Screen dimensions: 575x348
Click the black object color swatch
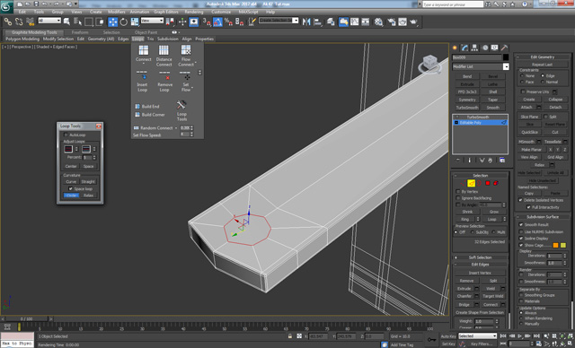click(506, 57)
